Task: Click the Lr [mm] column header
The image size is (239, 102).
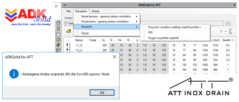Action: click(215, 40)
